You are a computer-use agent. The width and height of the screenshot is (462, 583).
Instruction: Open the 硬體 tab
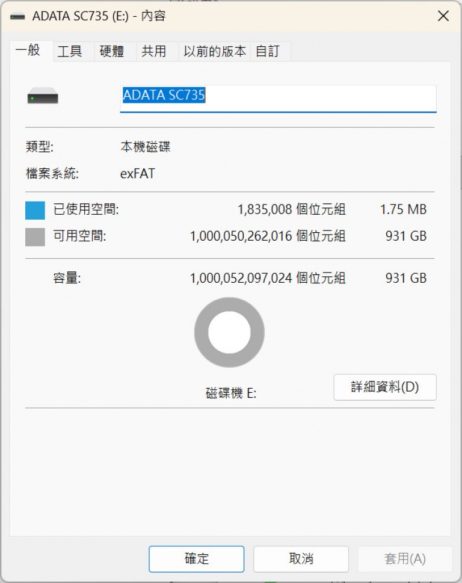click(111, 52)
